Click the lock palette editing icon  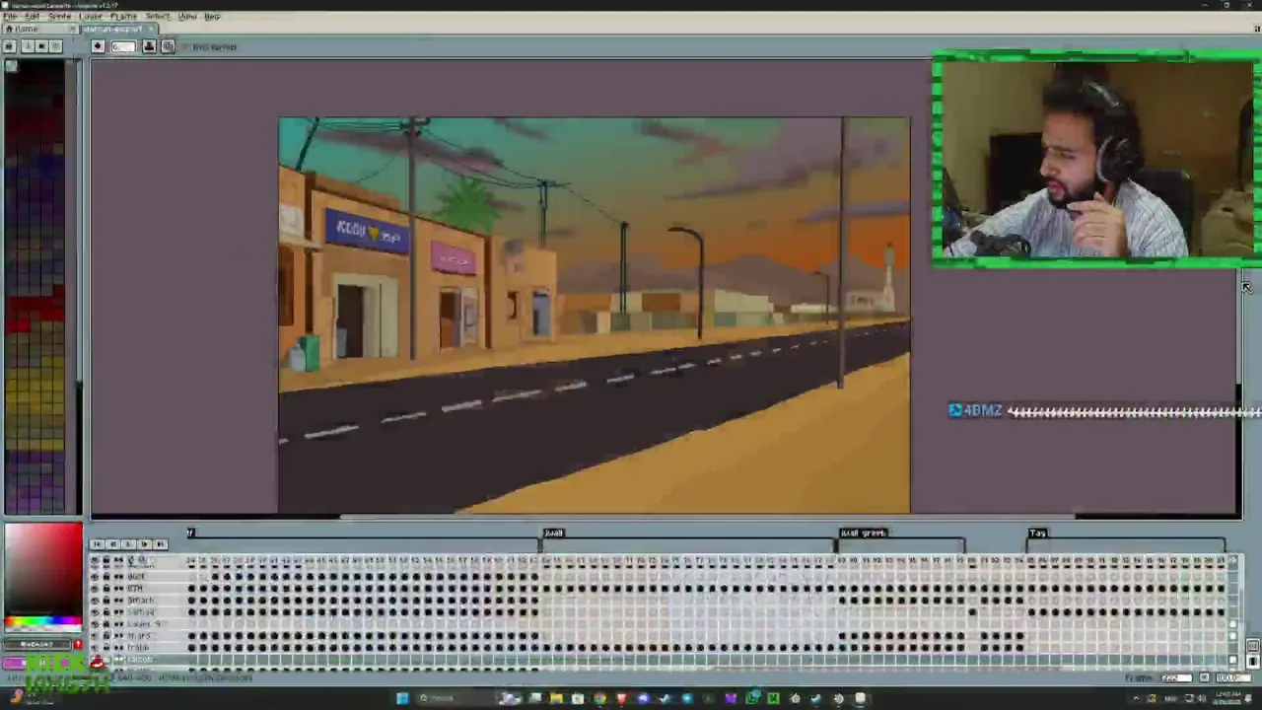(x=10, y=46)
